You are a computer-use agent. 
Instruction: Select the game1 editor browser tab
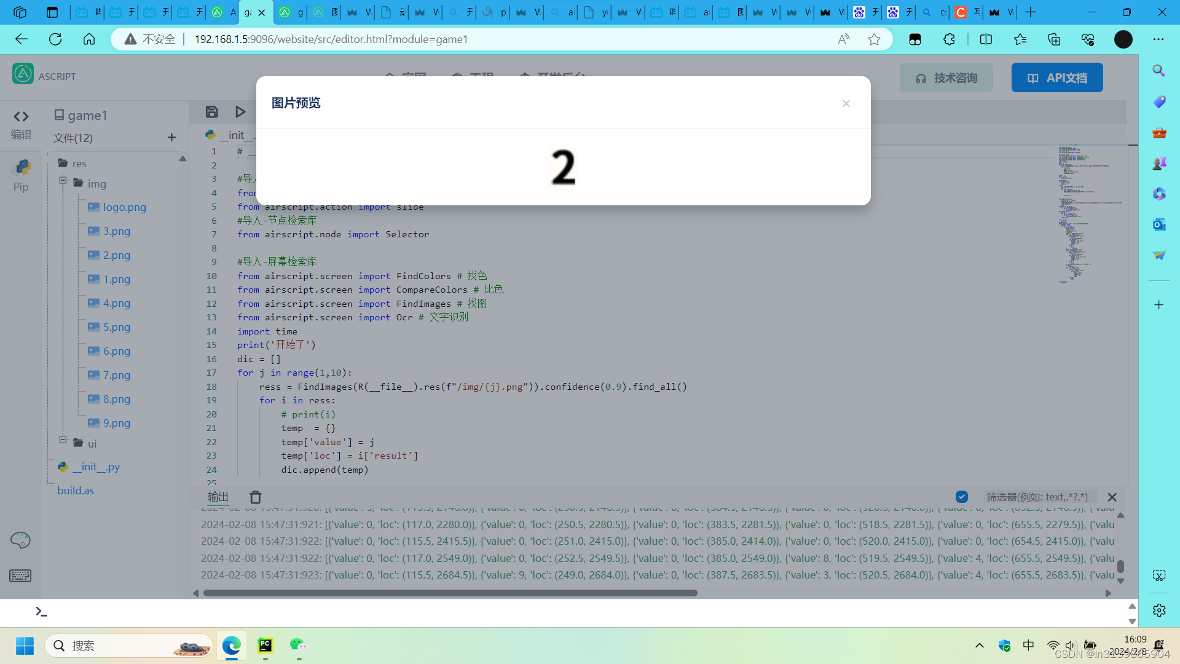[x=248, y=12]
